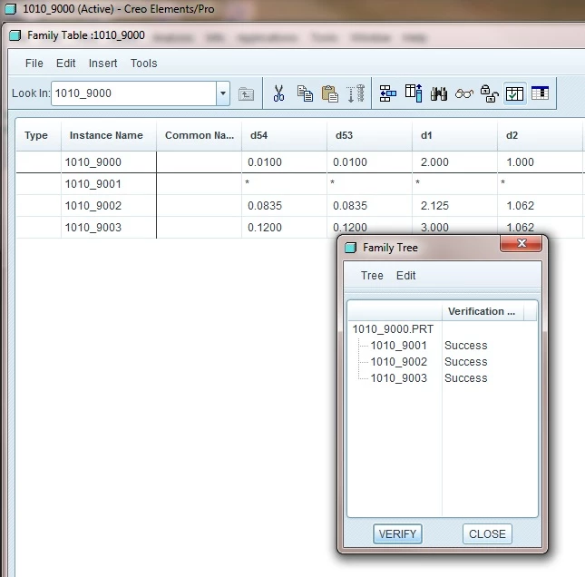Click the Instance Name column header
The height and width of the screenshot is (577, 585).
109,135
